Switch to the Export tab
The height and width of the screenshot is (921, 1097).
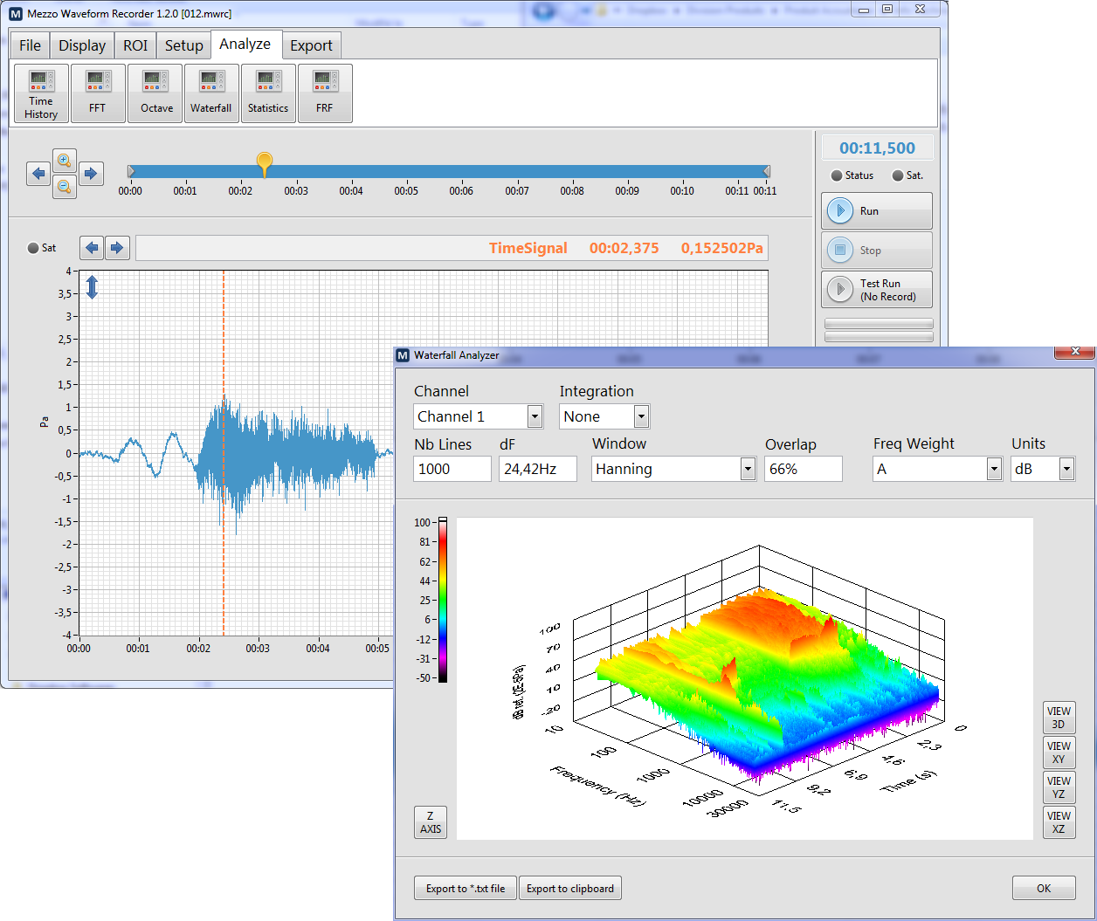[x=311, y=45]
